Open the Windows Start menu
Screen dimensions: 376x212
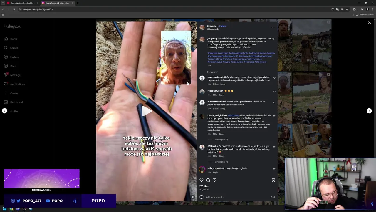click(x=5, y=209)
